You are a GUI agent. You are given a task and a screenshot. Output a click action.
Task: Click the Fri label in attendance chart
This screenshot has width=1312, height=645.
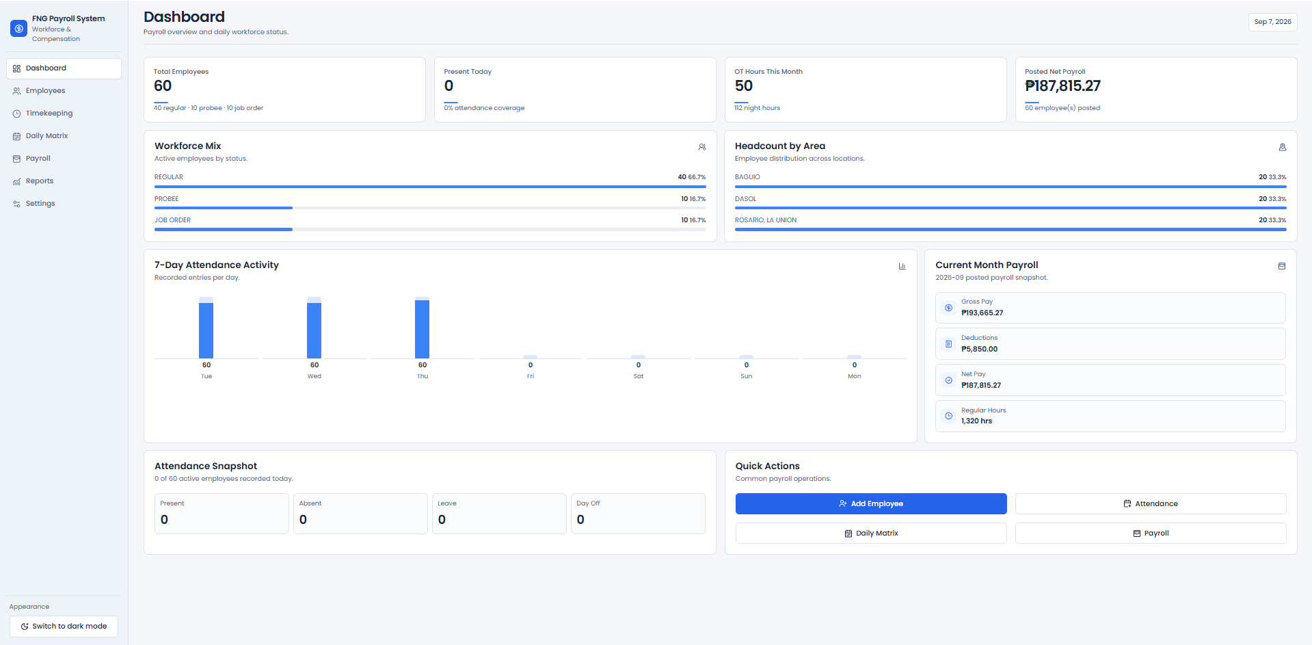pyautogui.click(x=531, y=377)
